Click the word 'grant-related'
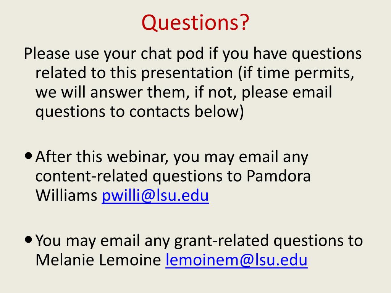391x293 pixels. click(221, 241)
